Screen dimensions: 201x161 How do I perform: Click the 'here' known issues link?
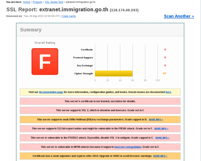point(168,92)
